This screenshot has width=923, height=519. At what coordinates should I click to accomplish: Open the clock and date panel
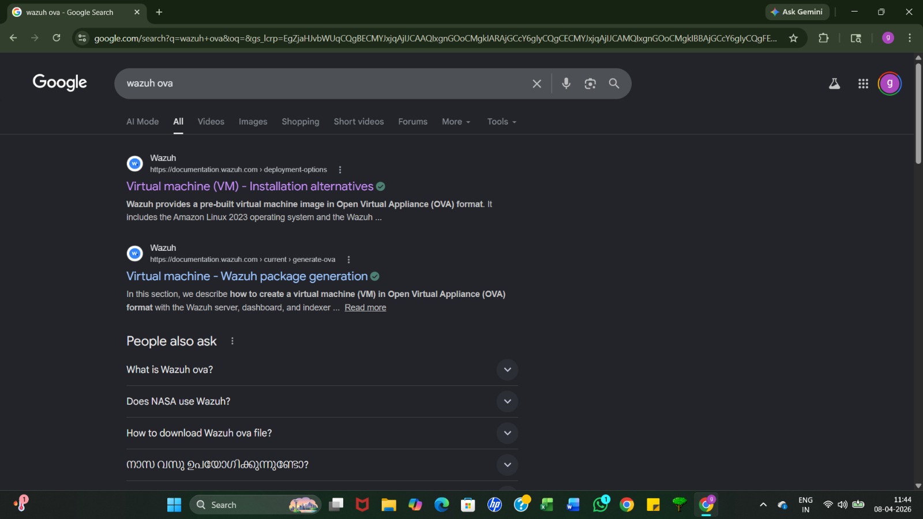coord(892,505)
